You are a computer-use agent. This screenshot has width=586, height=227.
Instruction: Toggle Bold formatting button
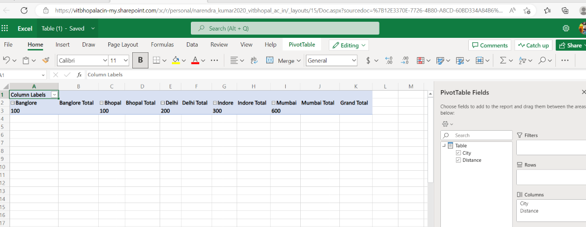[x=140, y=60]
